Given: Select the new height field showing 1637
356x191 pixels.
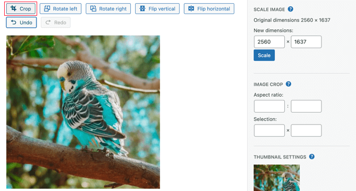Looking at the screenshot, I should 306,42.
